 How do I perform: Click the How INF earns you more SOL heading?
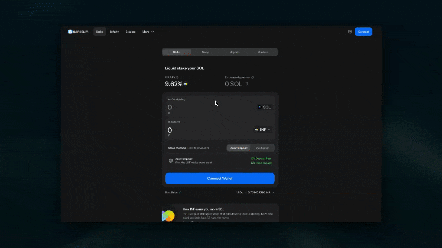click(203, 209)
